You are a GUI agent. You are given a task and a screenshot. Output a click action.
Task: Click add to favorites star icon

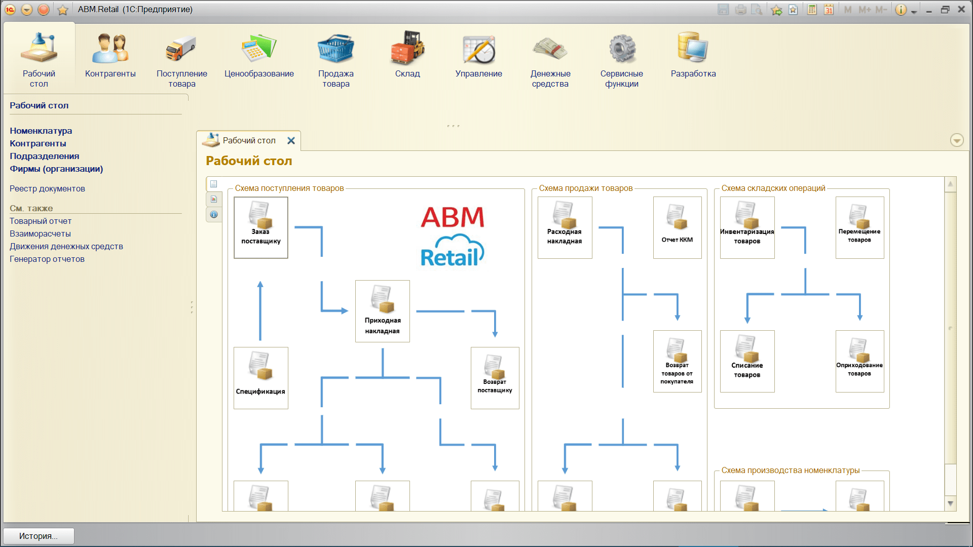(x=776, y=10)
